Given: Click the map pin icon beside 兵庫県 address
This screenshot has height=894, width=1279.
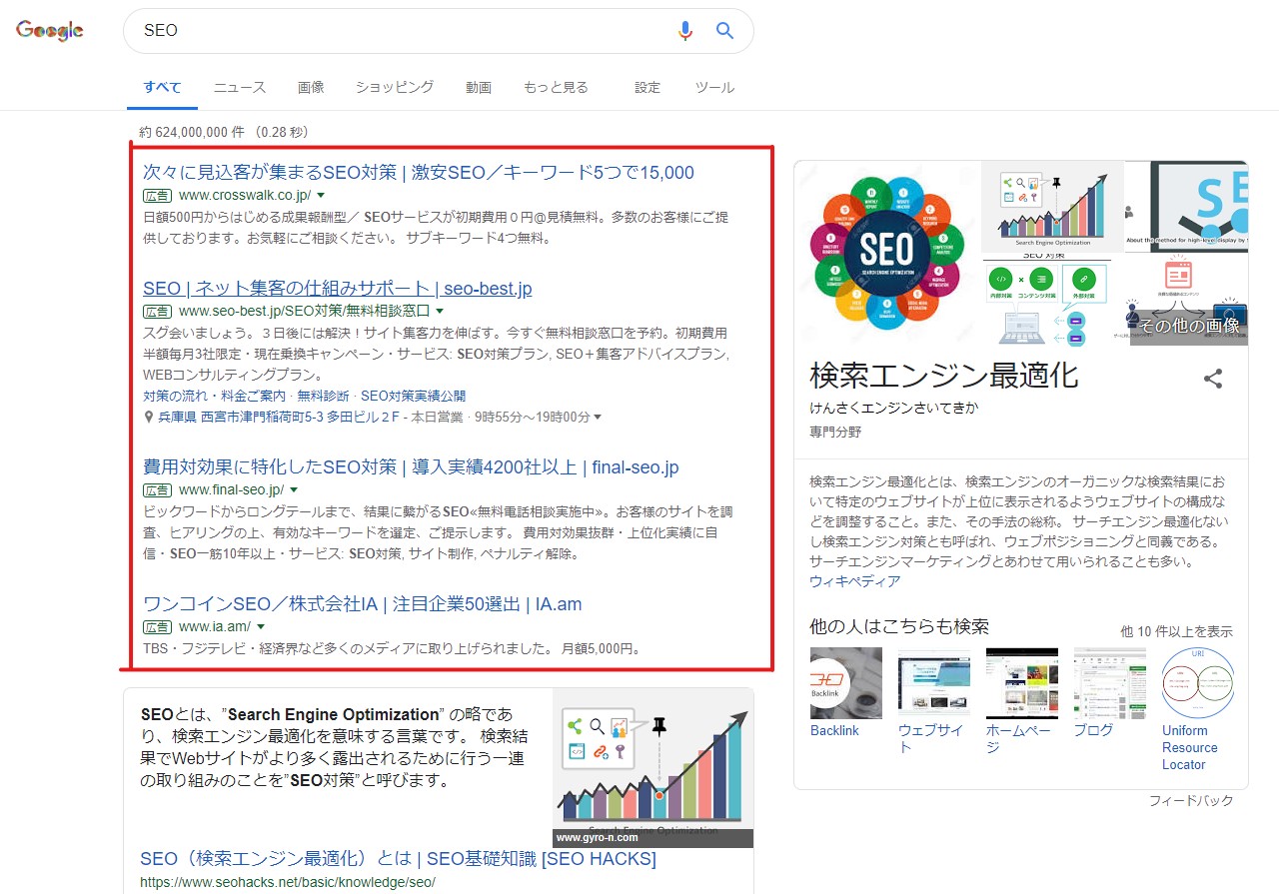Looking at the screenshot, I should tap(148, 417).
